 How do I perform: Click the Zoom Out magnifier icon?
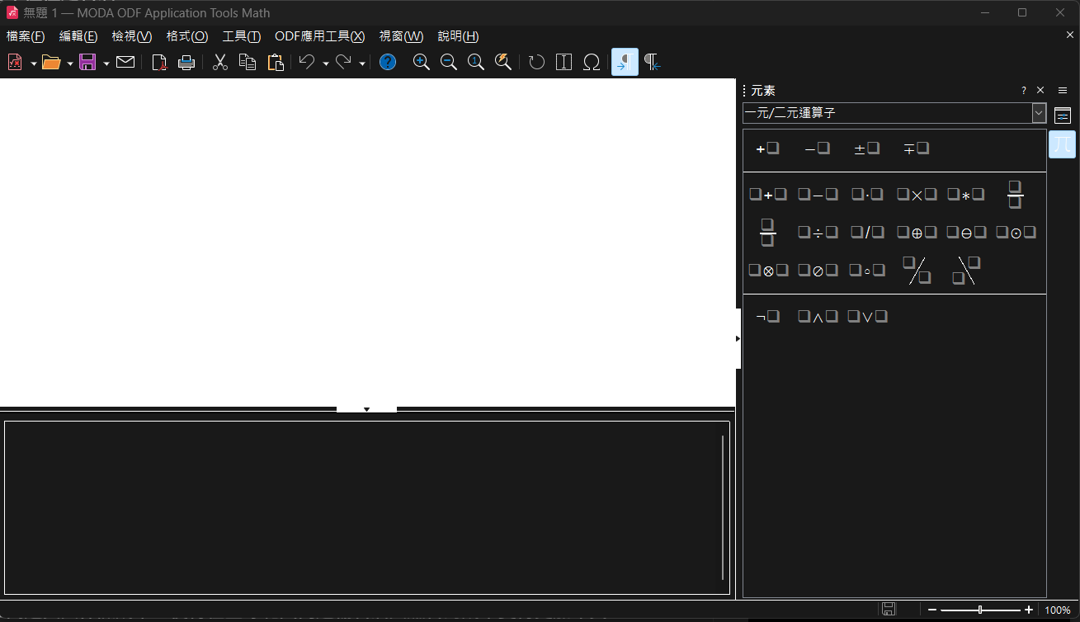(449, 62)
